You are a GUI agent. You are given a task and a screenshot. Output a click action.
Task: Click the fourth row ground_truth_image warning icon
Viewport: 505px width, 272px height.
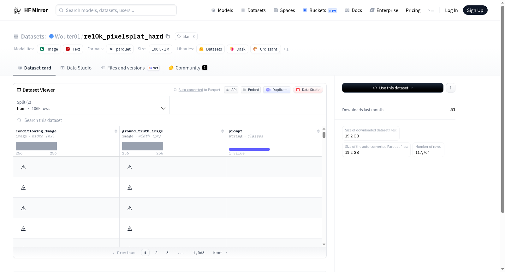click(130, 228)
